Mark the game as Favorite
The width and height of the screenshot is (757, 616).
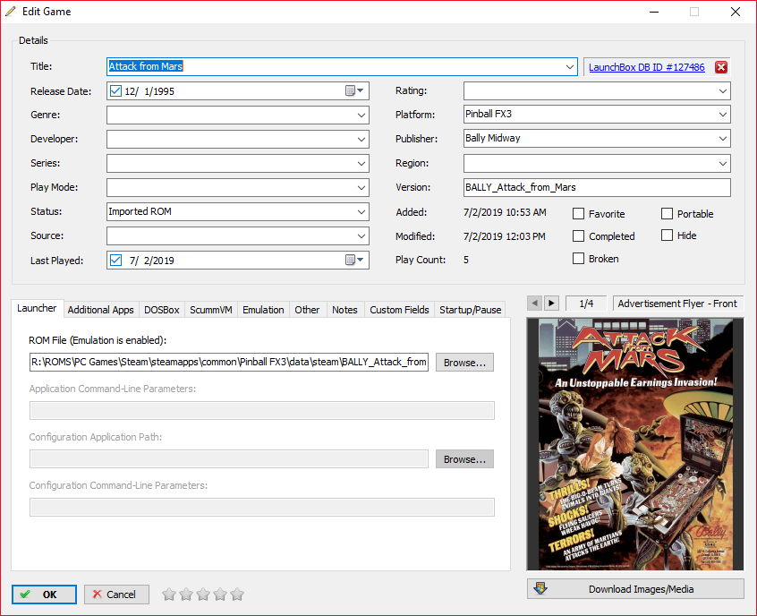click(578, 214)
